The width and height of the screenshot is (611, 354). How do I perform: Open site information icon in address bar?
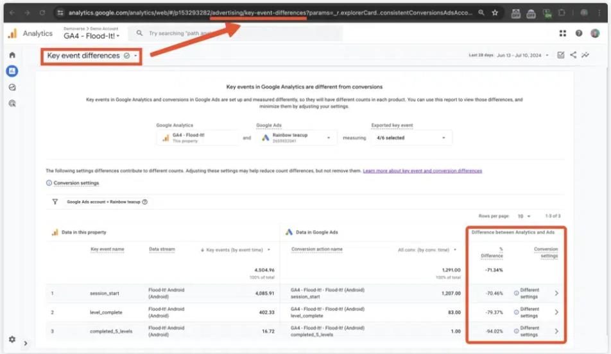point(60,13)
